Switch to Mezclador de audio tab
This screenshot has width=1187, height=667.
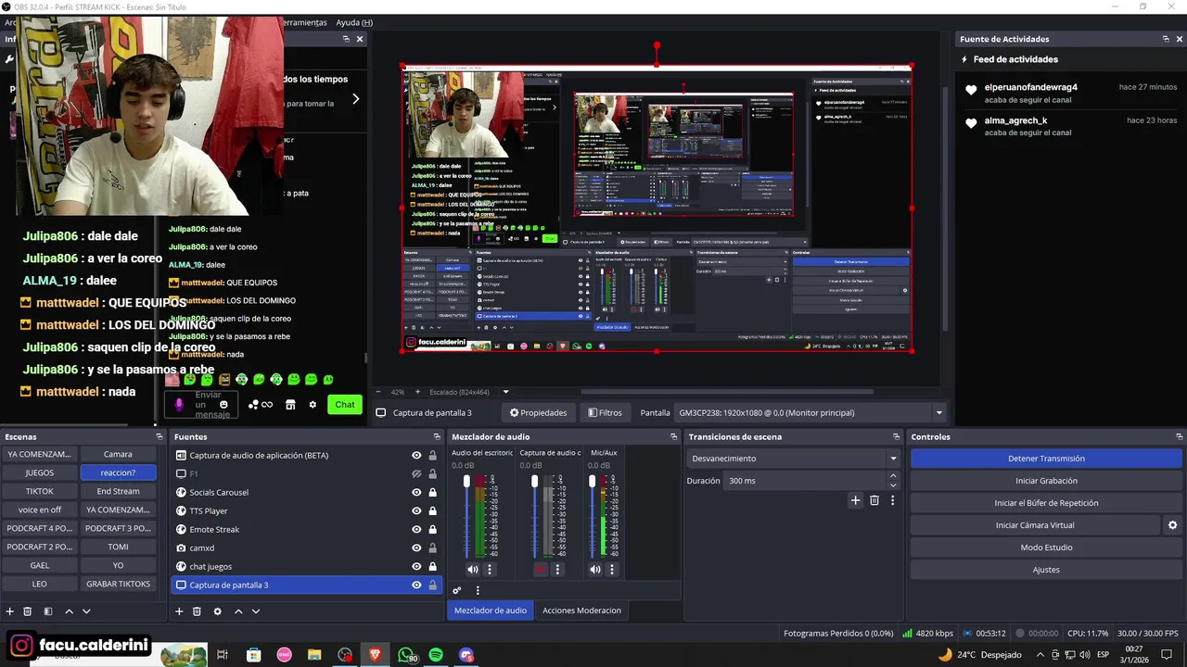491,610
